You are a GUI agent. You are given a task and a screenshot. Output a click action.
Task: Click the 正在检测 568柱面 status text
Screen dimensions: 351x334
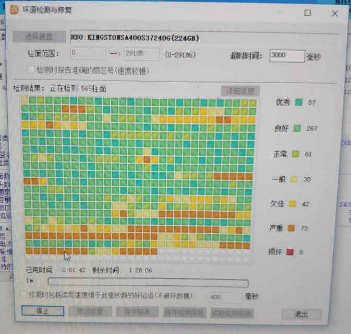78,88
